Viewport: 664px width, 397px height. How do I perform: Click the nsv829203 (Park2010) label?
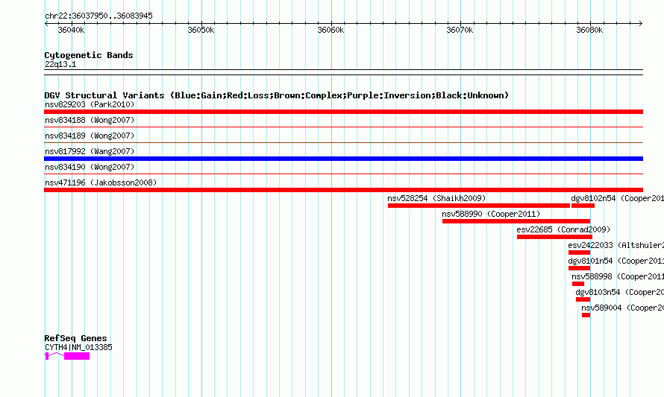(x=90, y=104)
